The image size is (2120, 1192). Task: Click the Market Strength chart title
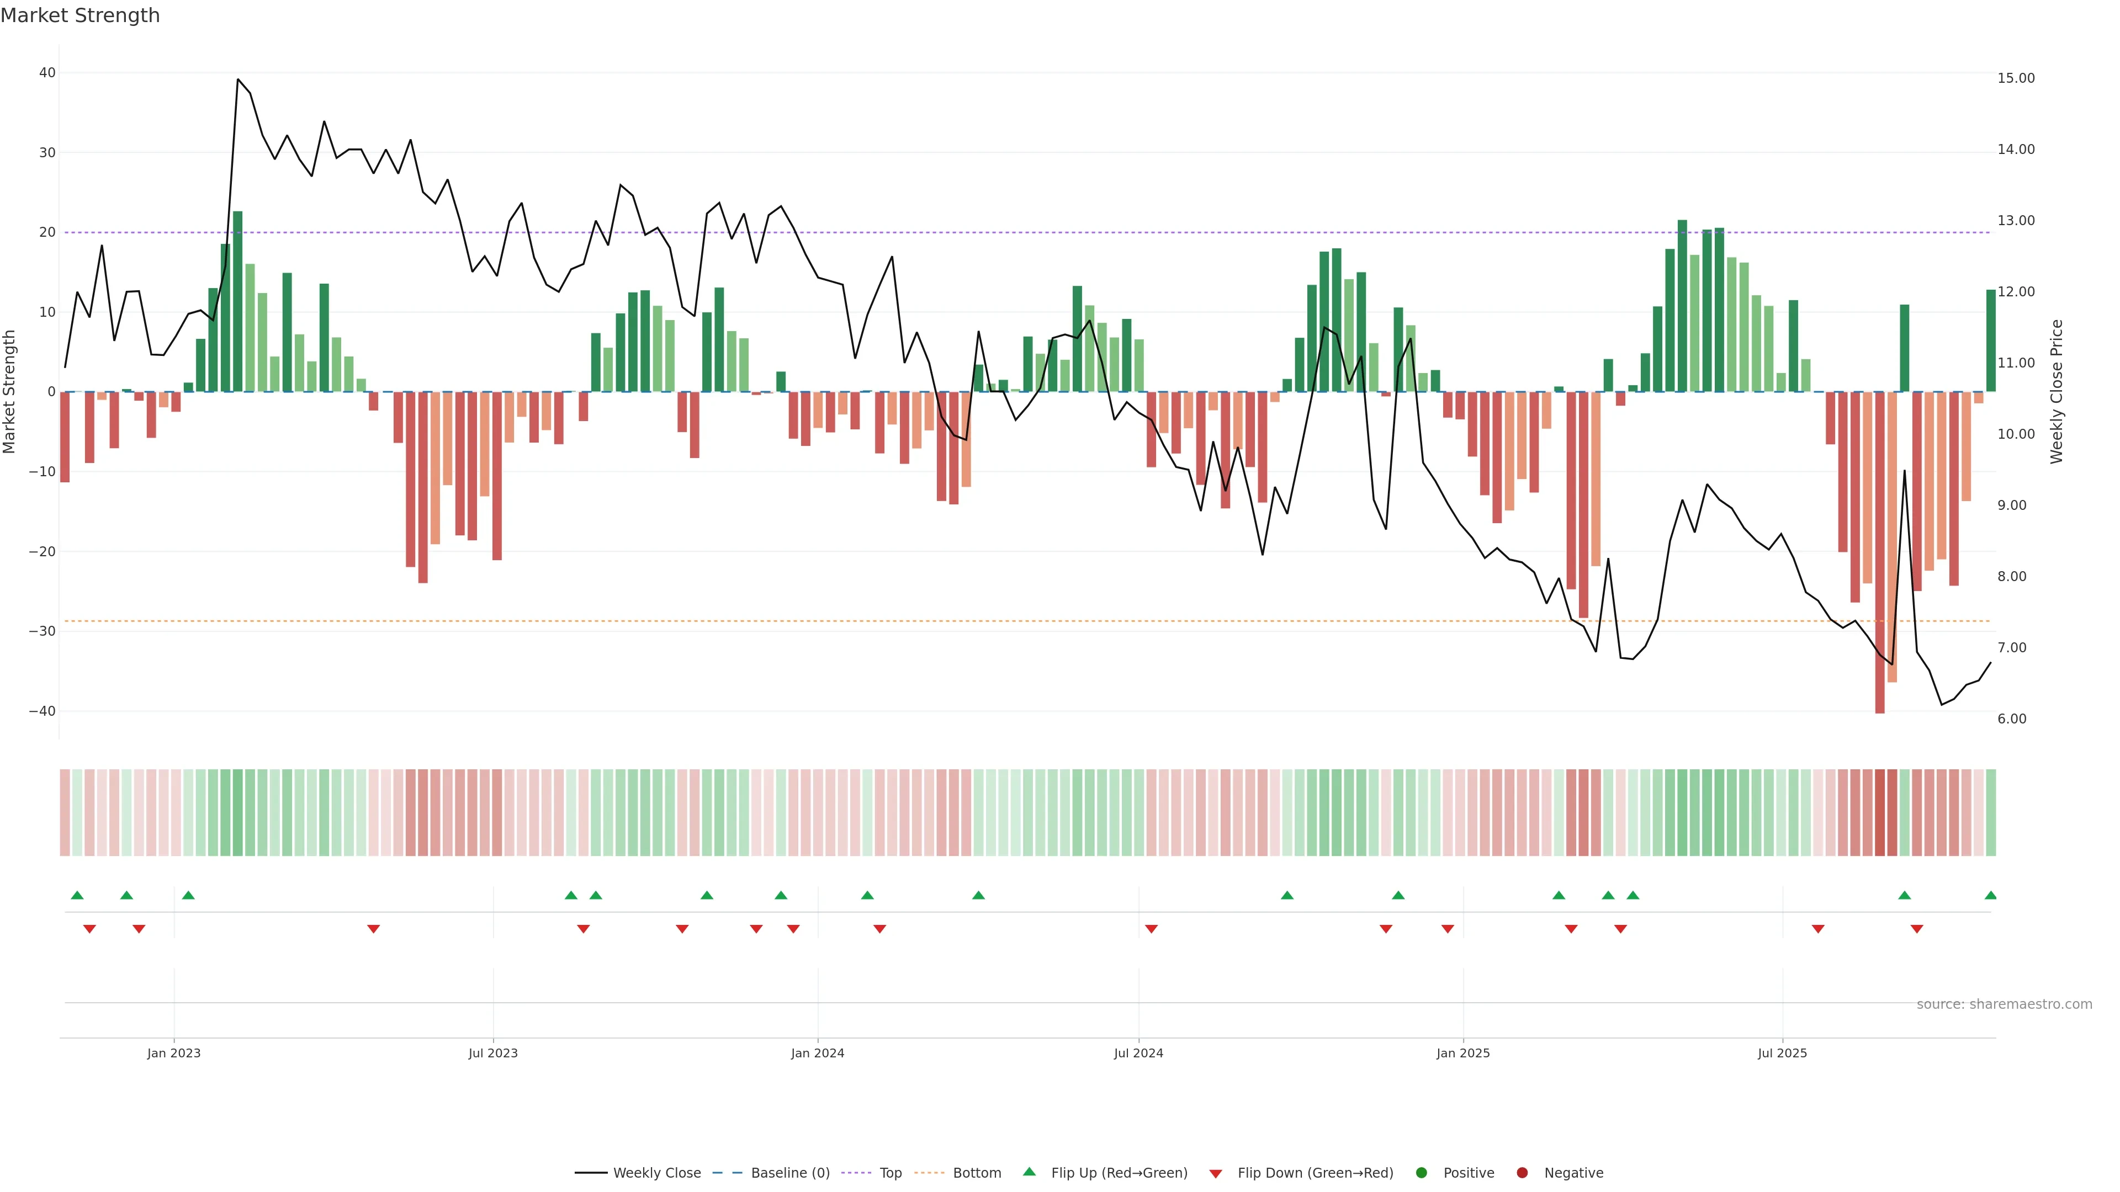(x=80, y=15)
